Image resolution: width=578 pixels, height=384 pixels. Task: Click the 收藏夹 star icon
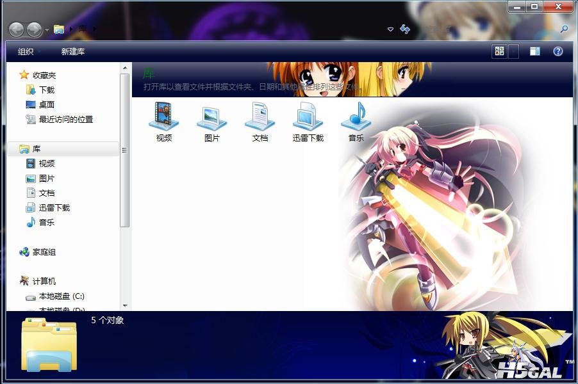tap(24, 75)
